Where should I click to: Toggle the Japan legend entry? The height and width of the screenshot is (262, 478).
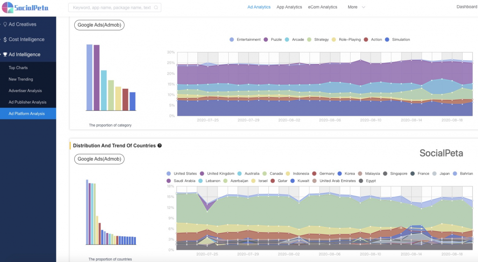click(x=441, y=174)
